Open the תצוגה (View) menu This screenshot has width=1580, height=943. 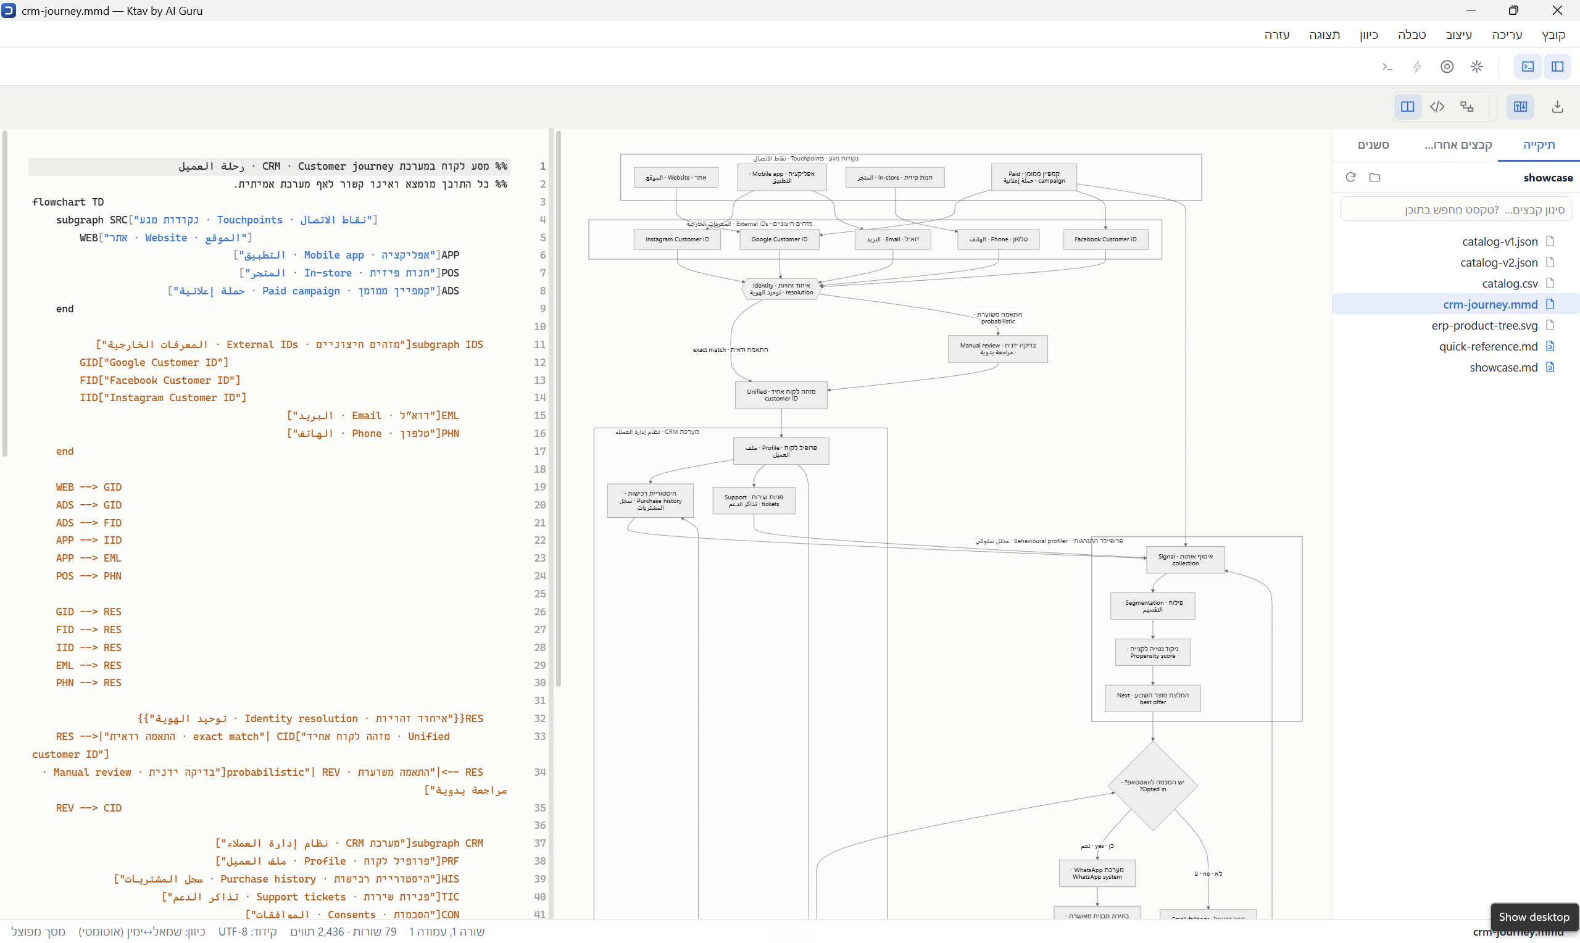click(1324, 35)
